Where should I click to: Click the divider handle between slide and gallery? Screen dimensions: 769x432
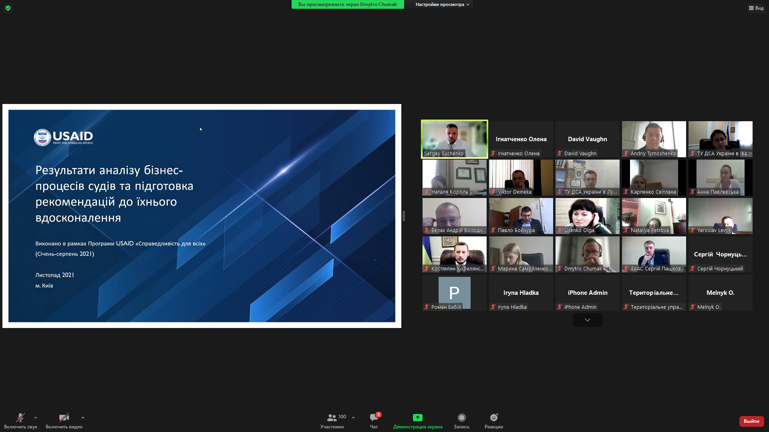[x=404, y=216]
